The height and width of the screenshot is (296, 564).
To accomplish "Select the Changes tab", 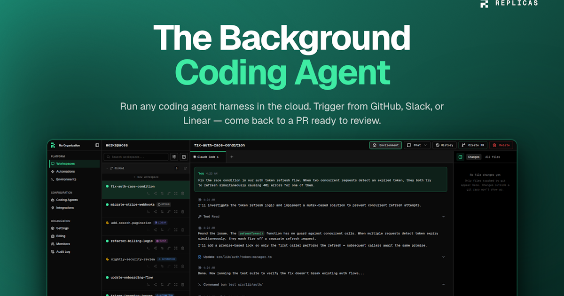I will pos(473,157).
